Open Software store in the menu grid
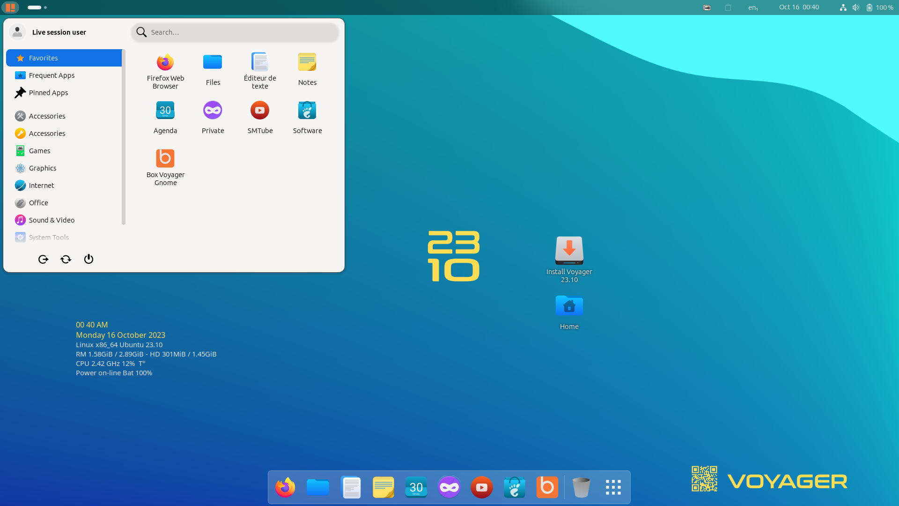This screenshot has height=506, width=899. tap(307, 119)
